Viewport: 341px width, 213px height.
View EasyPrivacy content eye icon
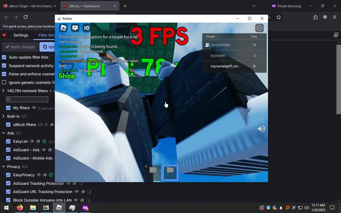click(39, 175)
